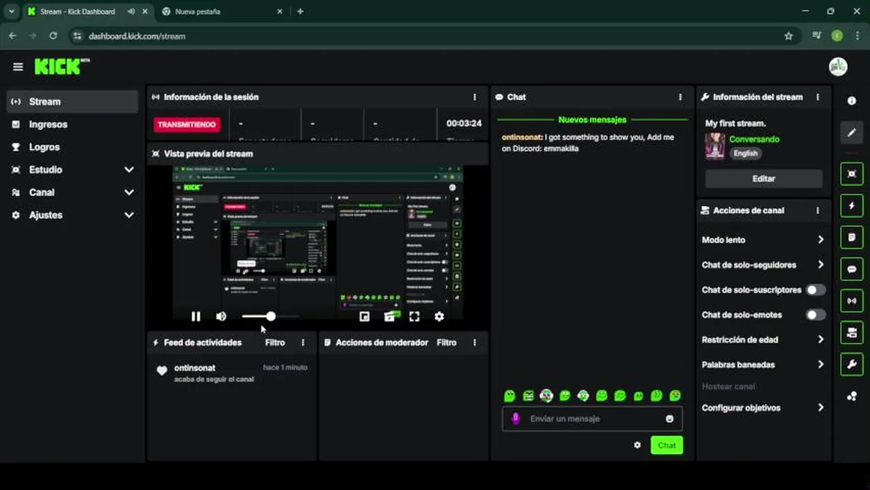Open the profile avatar menu
The height and width of the screenshot is (490, 870).
838,67
